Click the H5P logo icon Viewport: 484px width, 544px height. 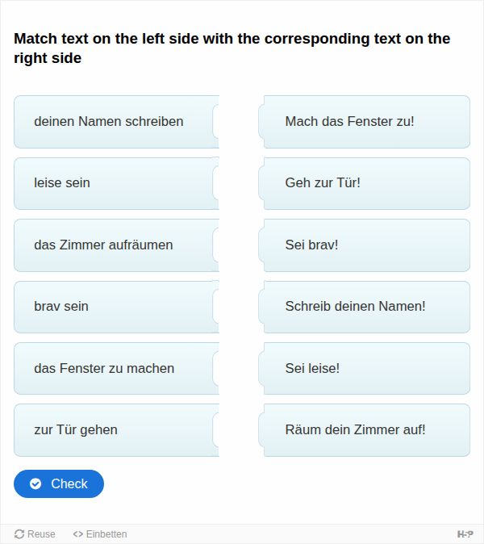pyautogui.click(x=465, y=534)
